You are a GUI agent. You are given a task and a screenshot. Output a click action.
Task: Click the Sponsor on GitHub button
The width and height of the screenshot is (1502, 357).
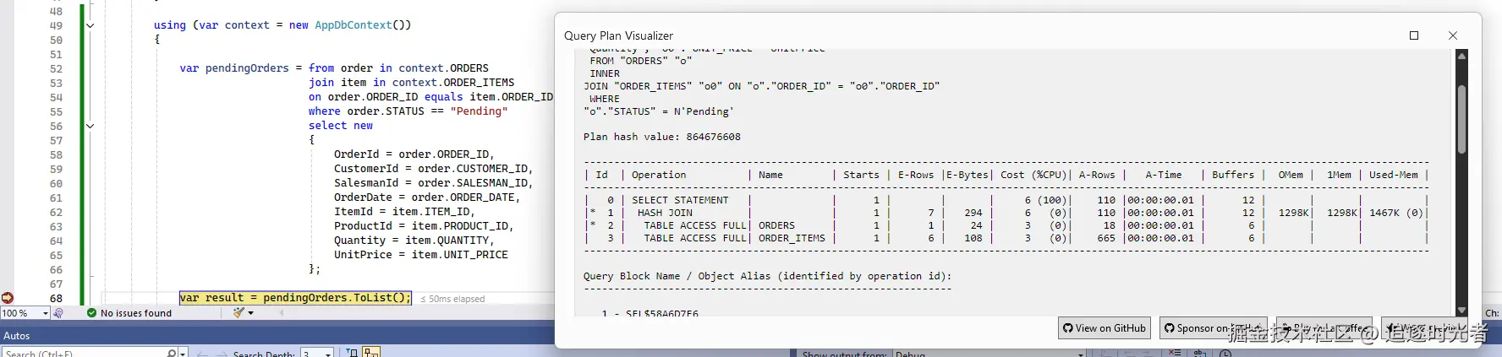pyautogui.click(x=1215, y=328)
